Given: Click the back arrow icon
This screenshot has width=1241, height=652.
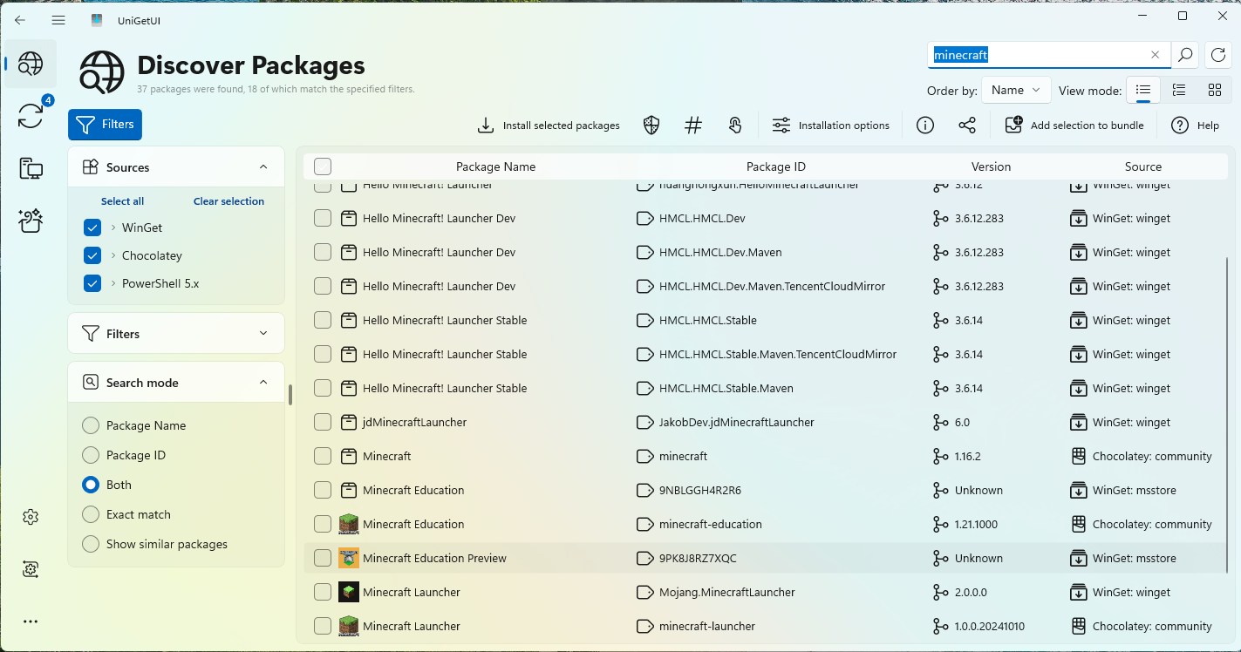Looking at the screenshot, I should (x=20, y=19).
